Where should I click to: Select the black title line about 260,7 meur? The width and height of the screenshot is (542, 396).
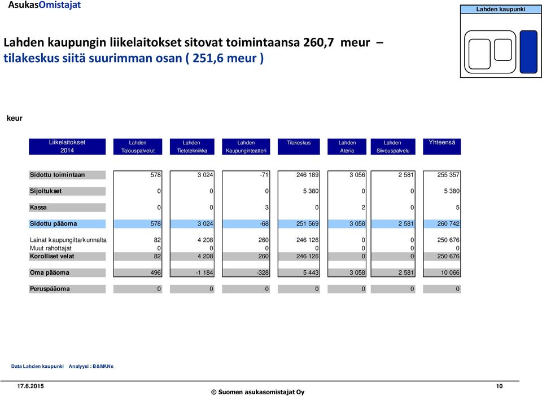pyautogui.click(x=193, y=42)
